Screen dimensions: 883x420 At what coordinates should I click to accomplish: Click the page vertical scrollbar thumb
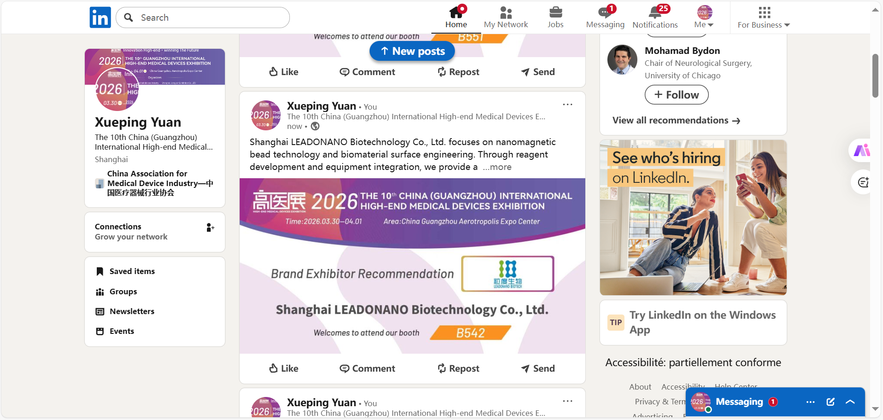(875, 76)
